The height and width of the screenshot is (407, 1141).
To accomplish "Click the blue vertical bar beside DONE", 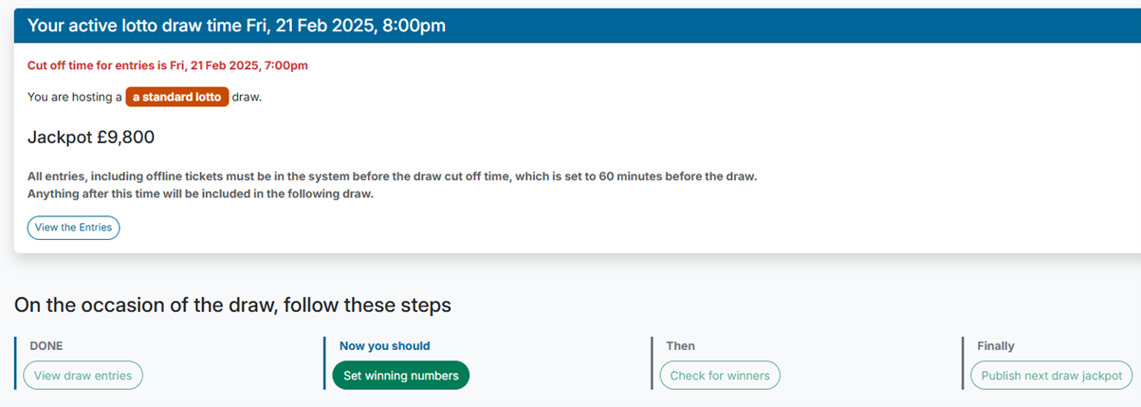I will (16, 362).
